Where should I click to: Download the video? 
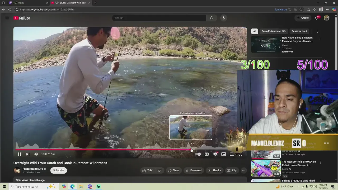click(x=194, y=170)
